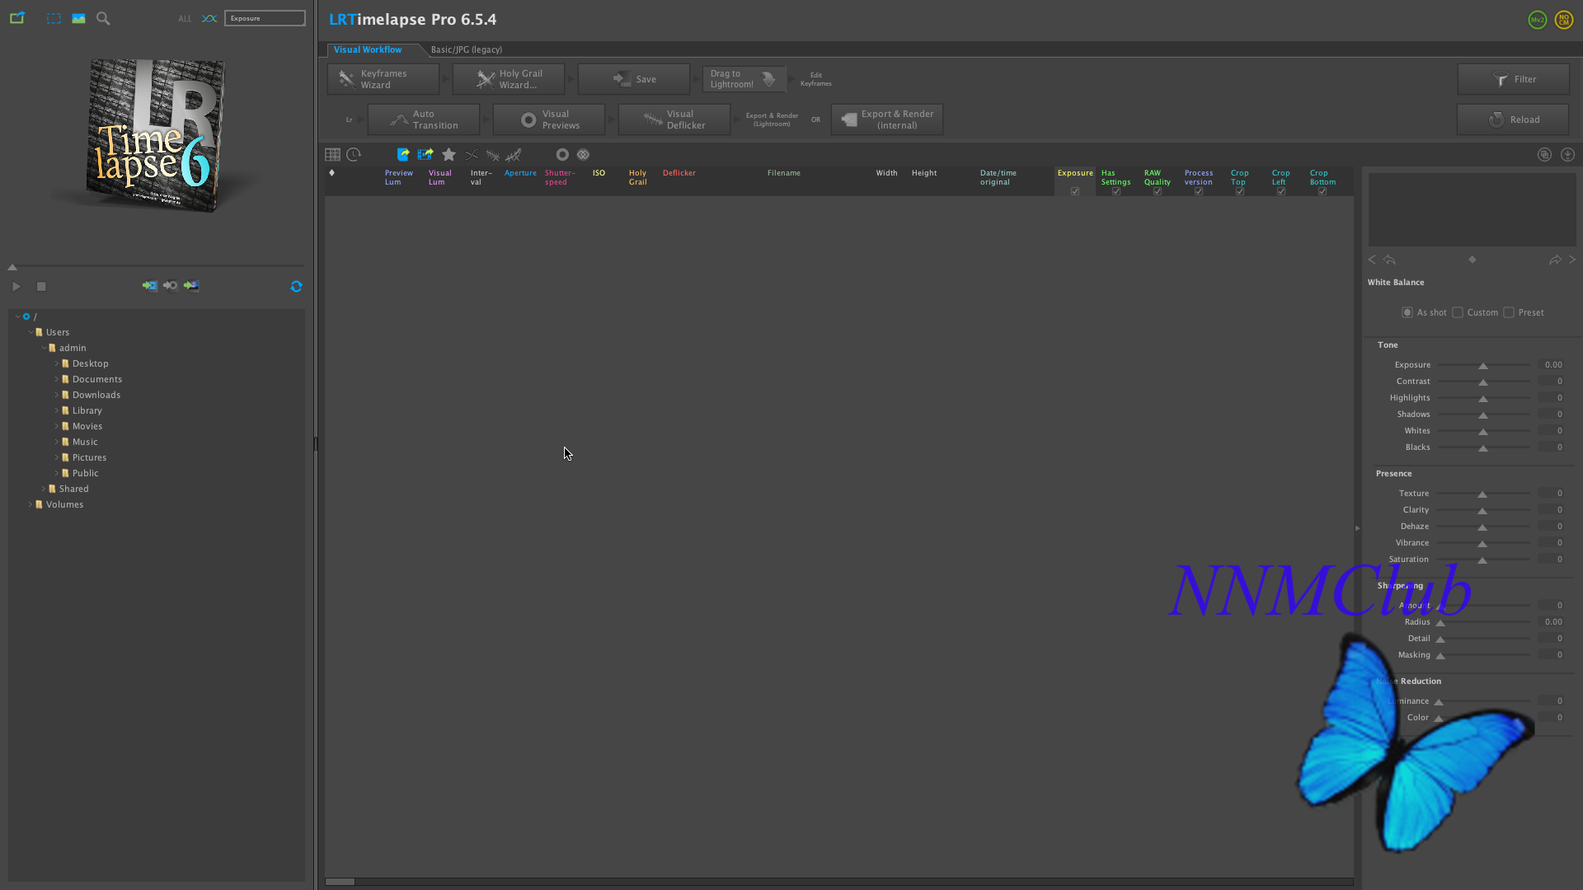Expand the Shared folder

pyautogui.click(x=44, y=489)
